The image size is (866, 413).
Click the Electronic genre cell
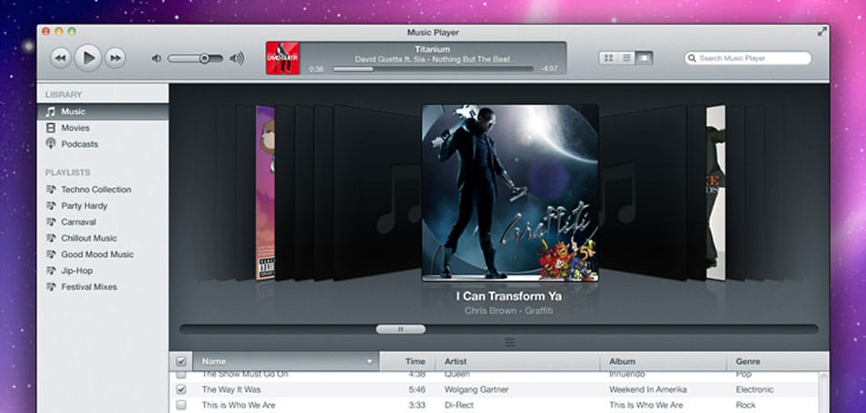(x=754, y=389)
